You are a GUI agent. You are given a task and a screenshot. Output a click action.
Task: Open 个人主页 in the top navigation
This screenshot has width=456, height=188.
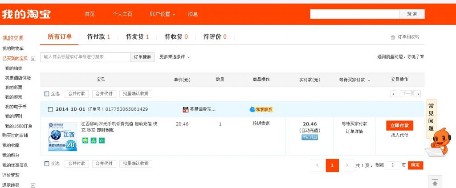[x=122, y=14]
